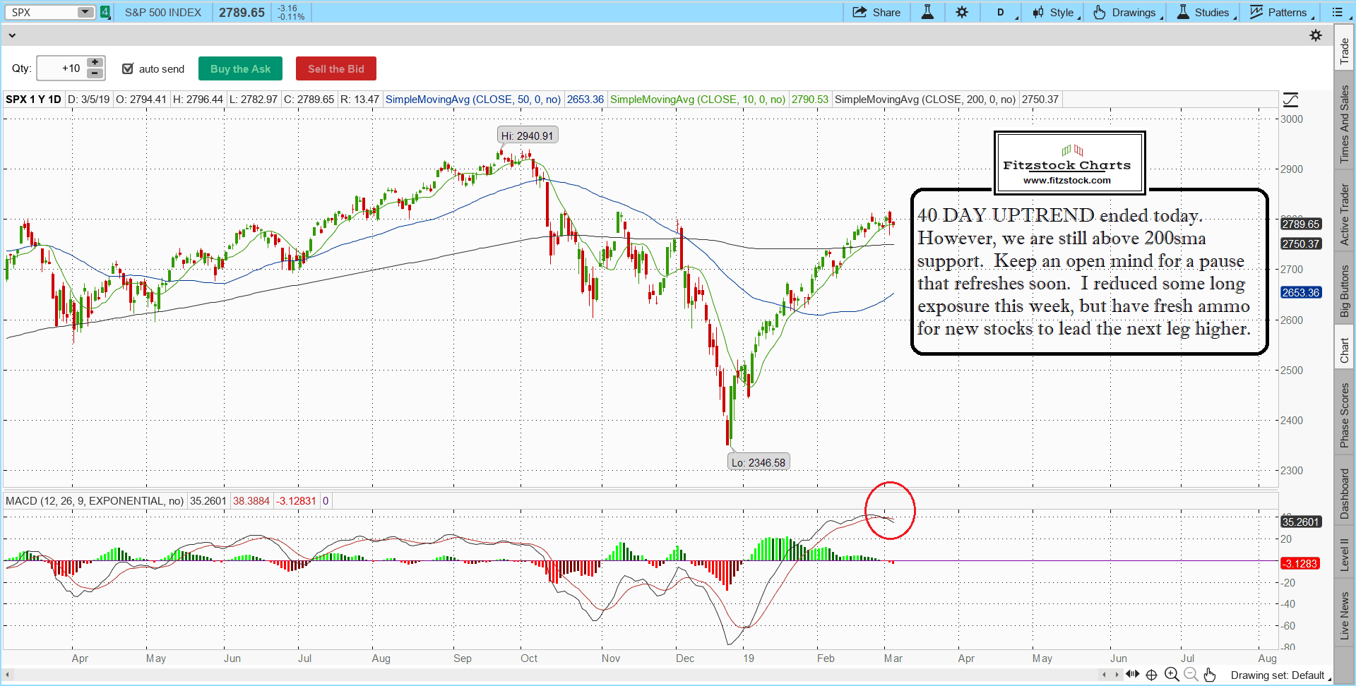Image resolution: width=1356 pixels, height=686 pixels.
Task: Collapse the order entry panel chevron
Action: tap(12, 35)
